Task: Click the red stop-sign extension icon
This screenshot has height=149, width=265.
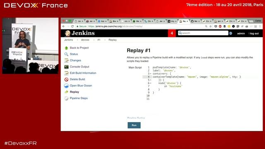Action: [220, 26]
